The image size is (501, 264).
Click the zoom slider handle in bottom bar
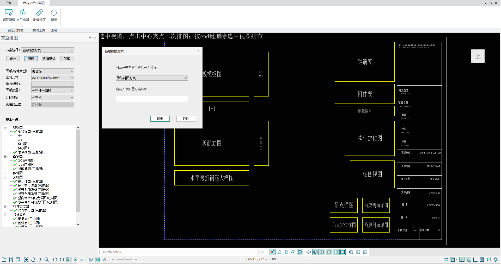[x=125, y=260]
